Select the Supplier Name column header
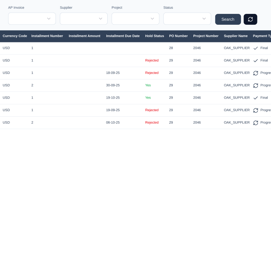 point(235,36)
